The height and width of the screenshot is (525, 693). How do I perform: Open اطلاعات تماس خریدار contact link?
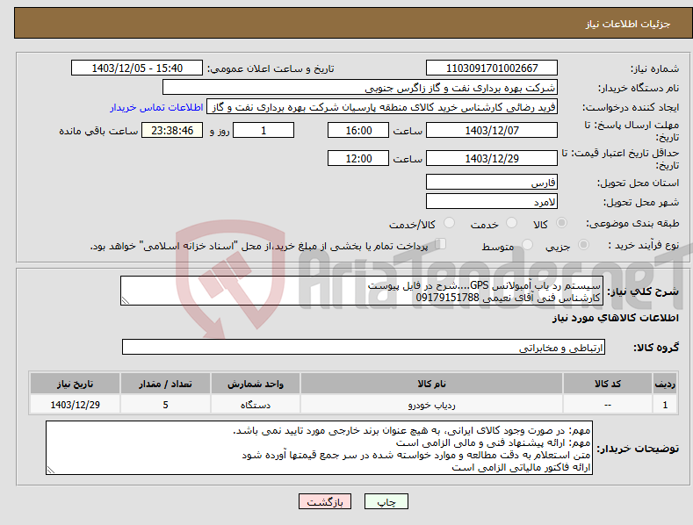point(156,107)
